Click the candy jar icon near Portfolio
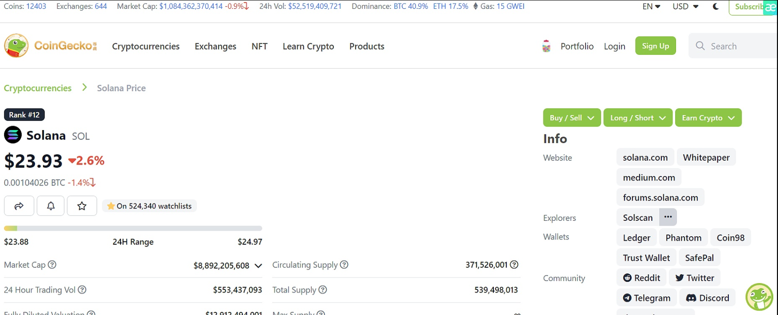The height and width of the screenshot is (315, 778). click(x=547, y=46)
